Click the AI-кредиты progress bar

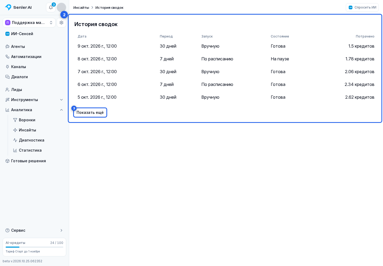(x=34, y=247)
